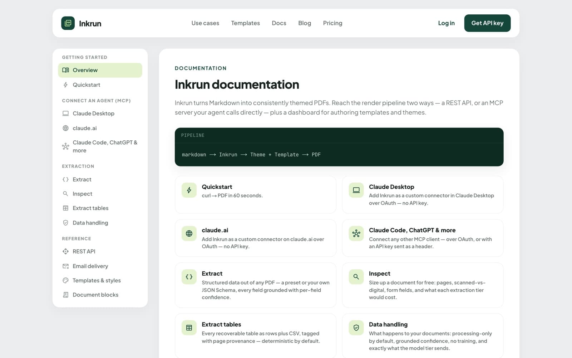Click the GETTING STARTED section label
Screen dimensions: 572x358
pos(85,57)
